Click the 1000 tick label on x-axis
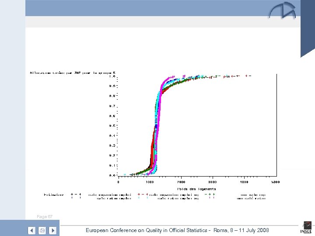The height and width of the screenshot is (236, 315). 150,182
